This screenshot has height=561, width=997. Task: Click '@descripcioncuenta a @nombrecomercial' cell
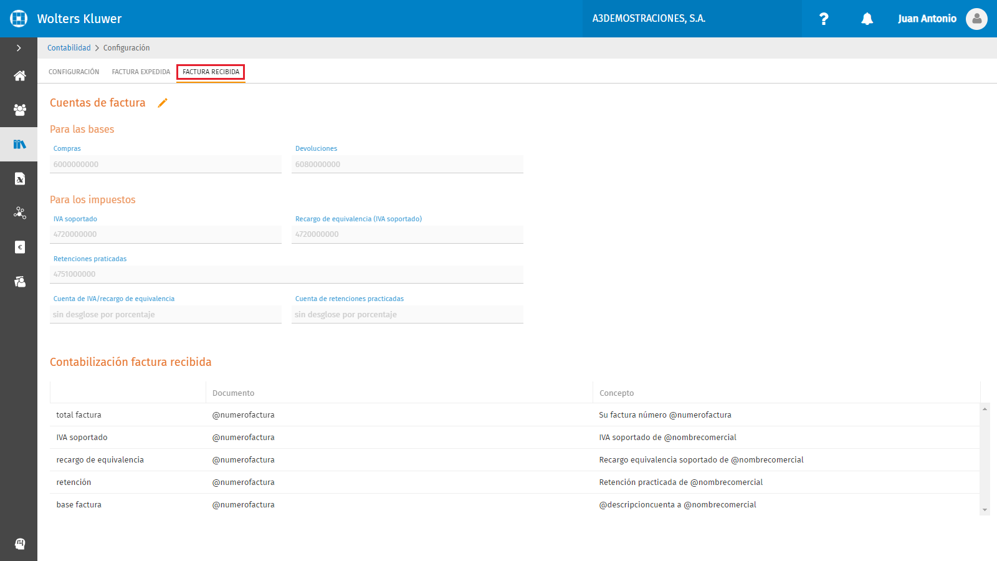click(x=677, y=505)
